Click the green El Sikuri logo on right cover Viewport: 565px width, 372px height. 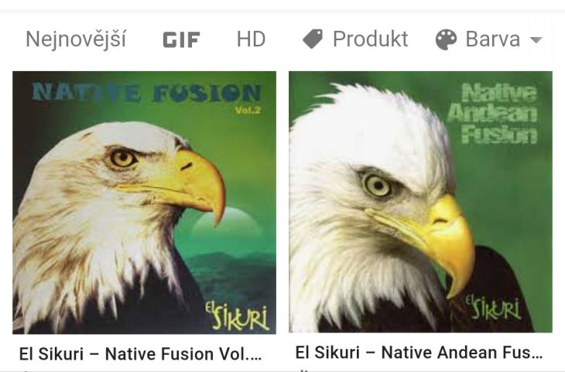[x=493, y=308]
